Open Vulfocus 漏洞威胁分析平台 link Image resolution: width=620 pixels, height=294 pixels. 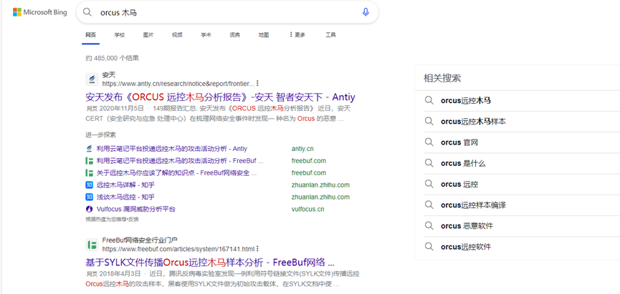click(136, 209)
